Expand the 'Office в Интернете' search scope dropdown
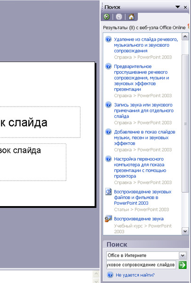Screen dimensions: 191x283 point(183,256)
